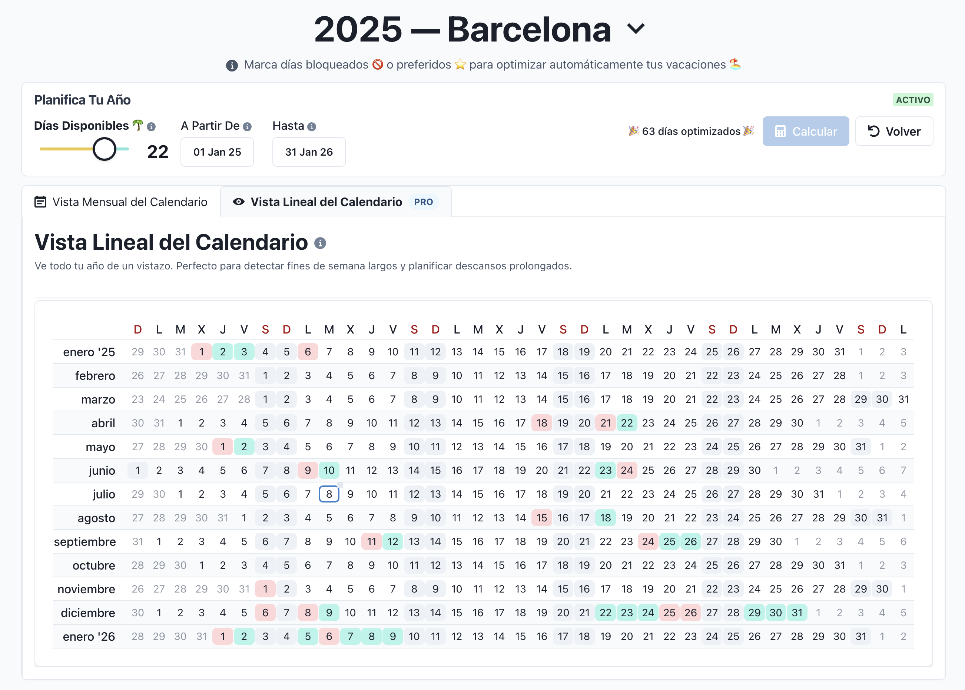The height and width of the screenshot is (690, 965).
Task: Click the undo arrow icon in Volver
Action: click(x=873, y=131)
